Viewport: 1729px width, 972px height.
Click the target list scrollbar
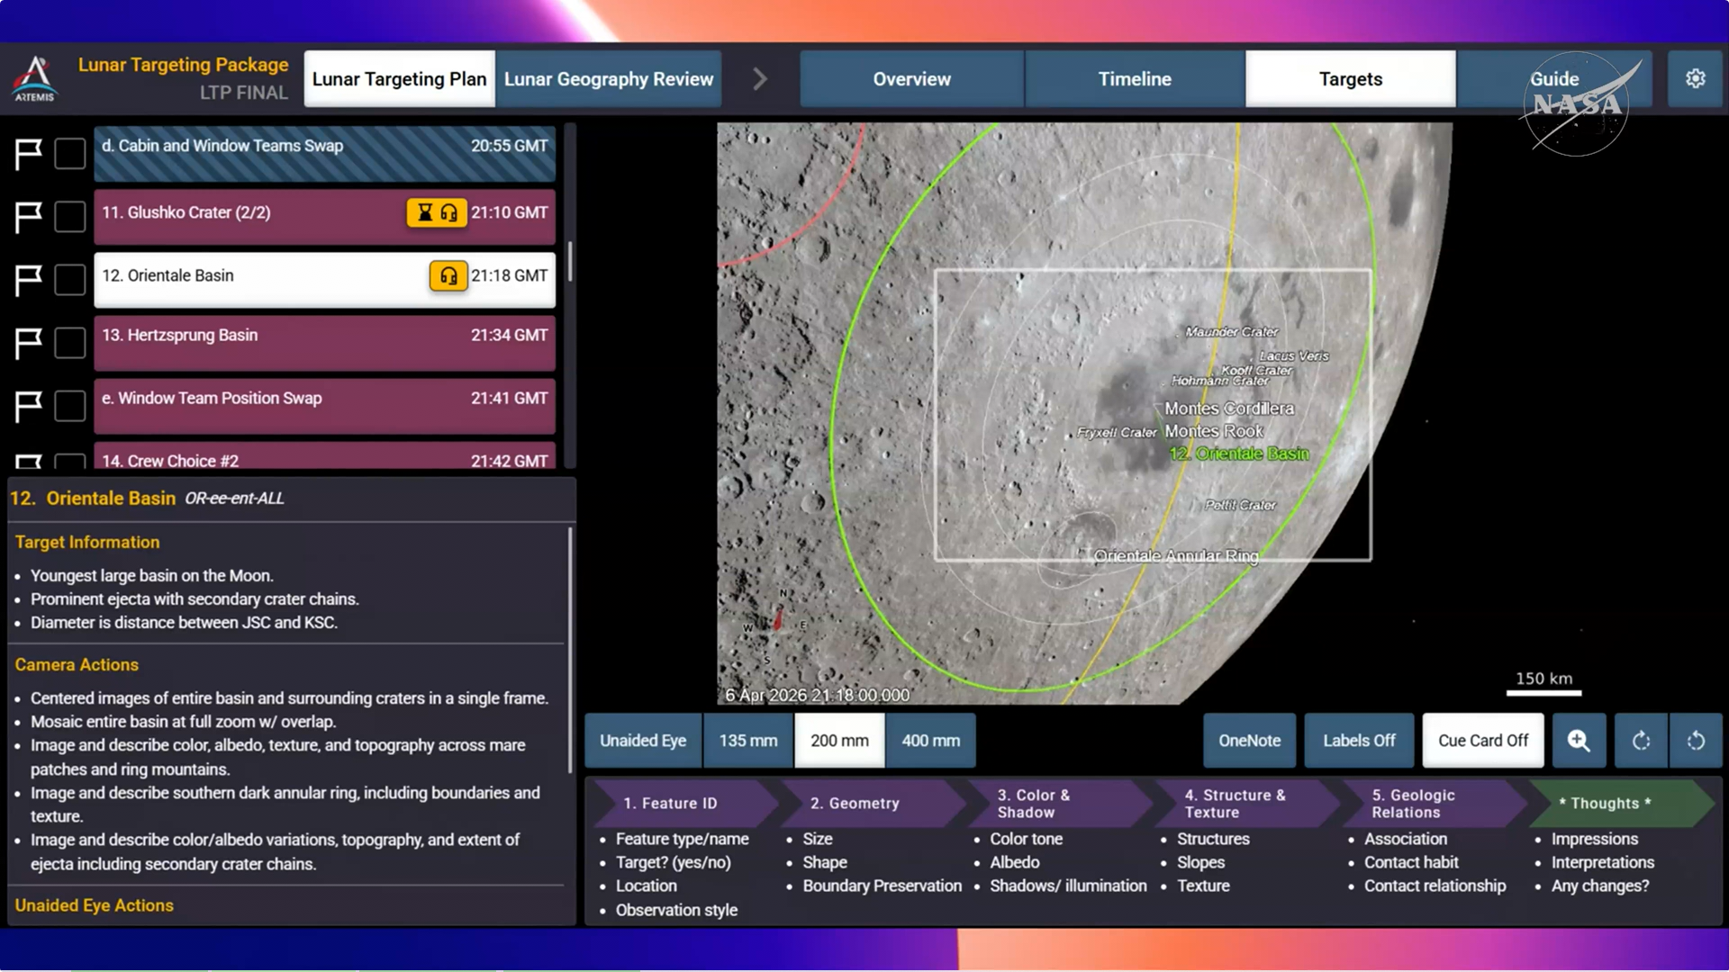click(569, 261)
